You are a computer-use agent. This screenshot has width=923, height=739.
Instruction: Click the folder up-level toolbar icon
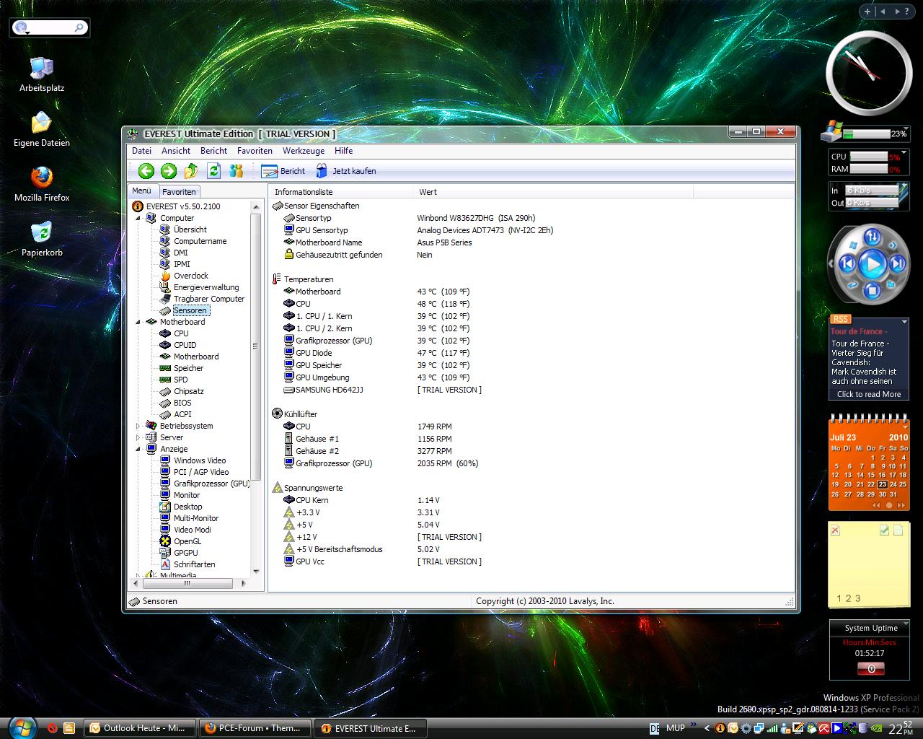[x=191, y=171]
